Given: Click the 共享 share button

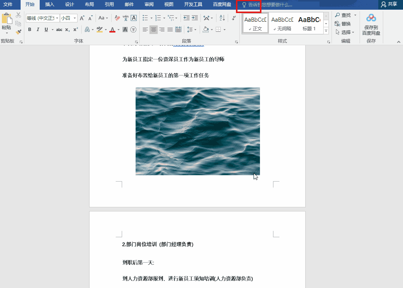Looking at the screenshot, I should tap(389, 4).
